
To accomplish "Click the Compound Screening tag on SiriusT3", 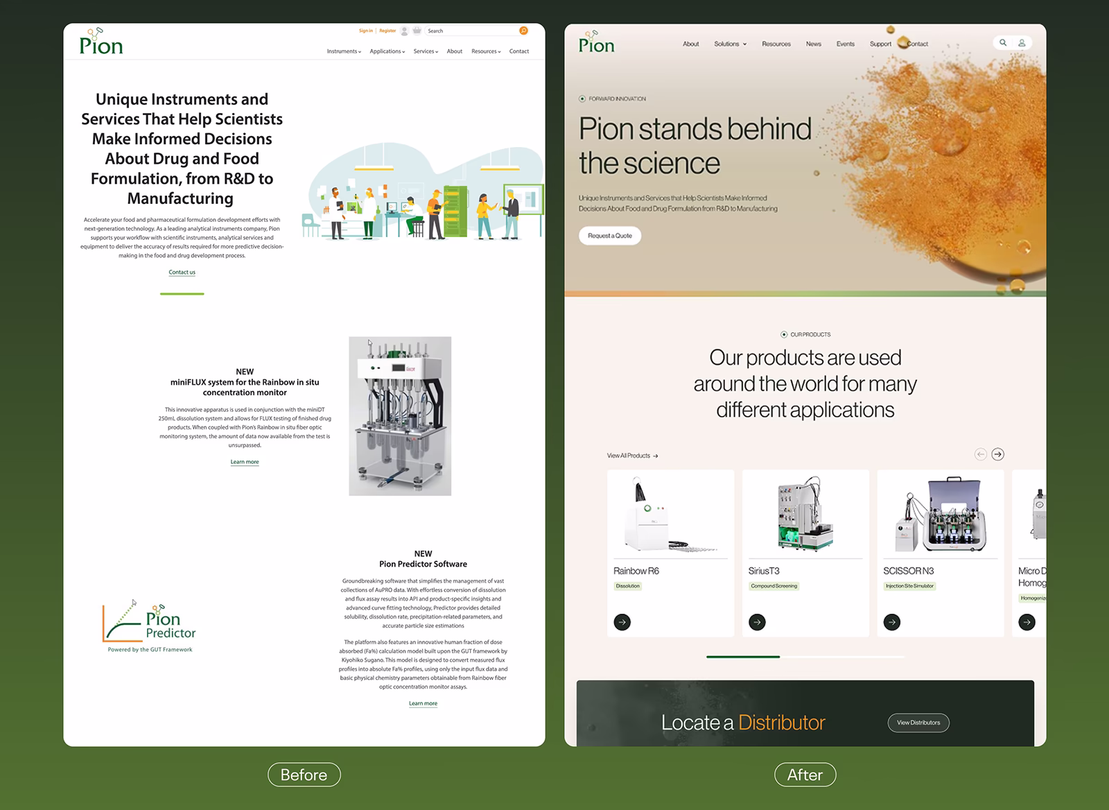I will (x=774, y=586).
